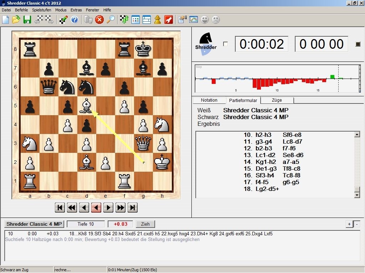This screenshot has width=365, height=273.
Task: Click the magnifying glass analysis icon
Action: 110,20
